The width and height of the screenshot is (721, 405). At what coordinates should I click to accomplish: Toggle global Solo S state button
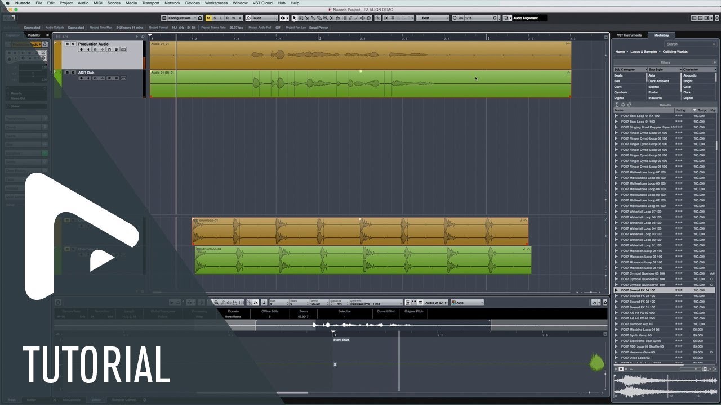[215, 18]
